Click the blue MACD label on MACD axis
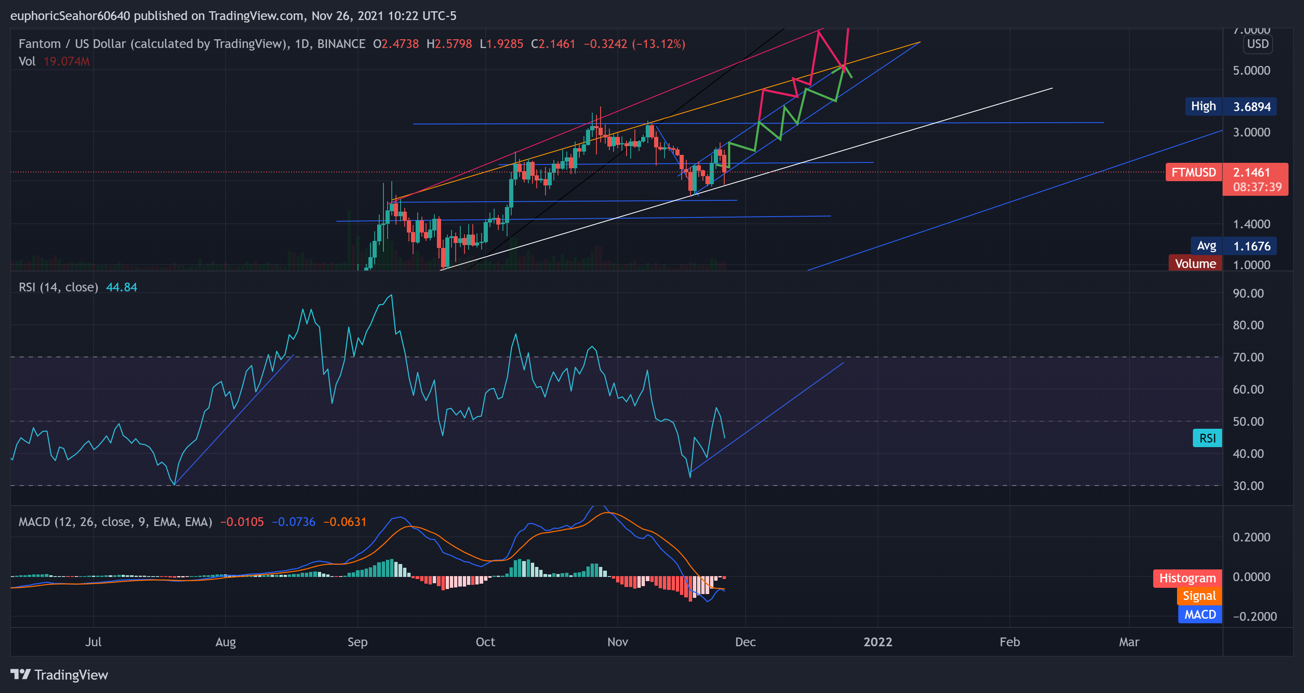This screenshot has height=693, width=1304. [1200, 614]
